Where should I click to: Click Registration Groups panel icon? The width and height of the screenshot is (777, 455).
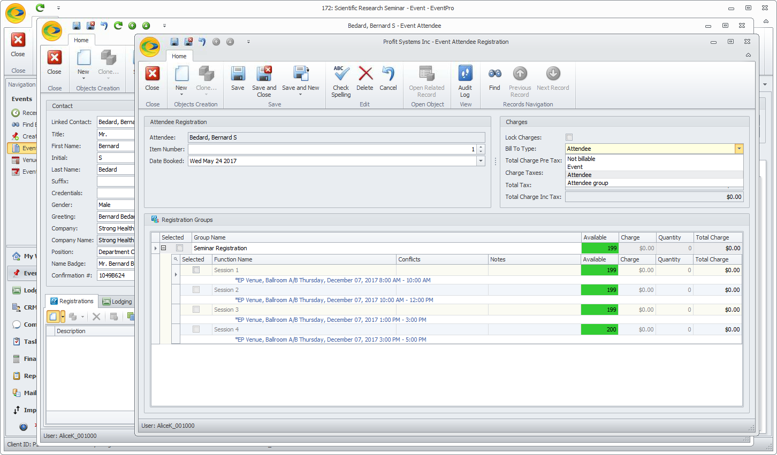coord(155,219)
